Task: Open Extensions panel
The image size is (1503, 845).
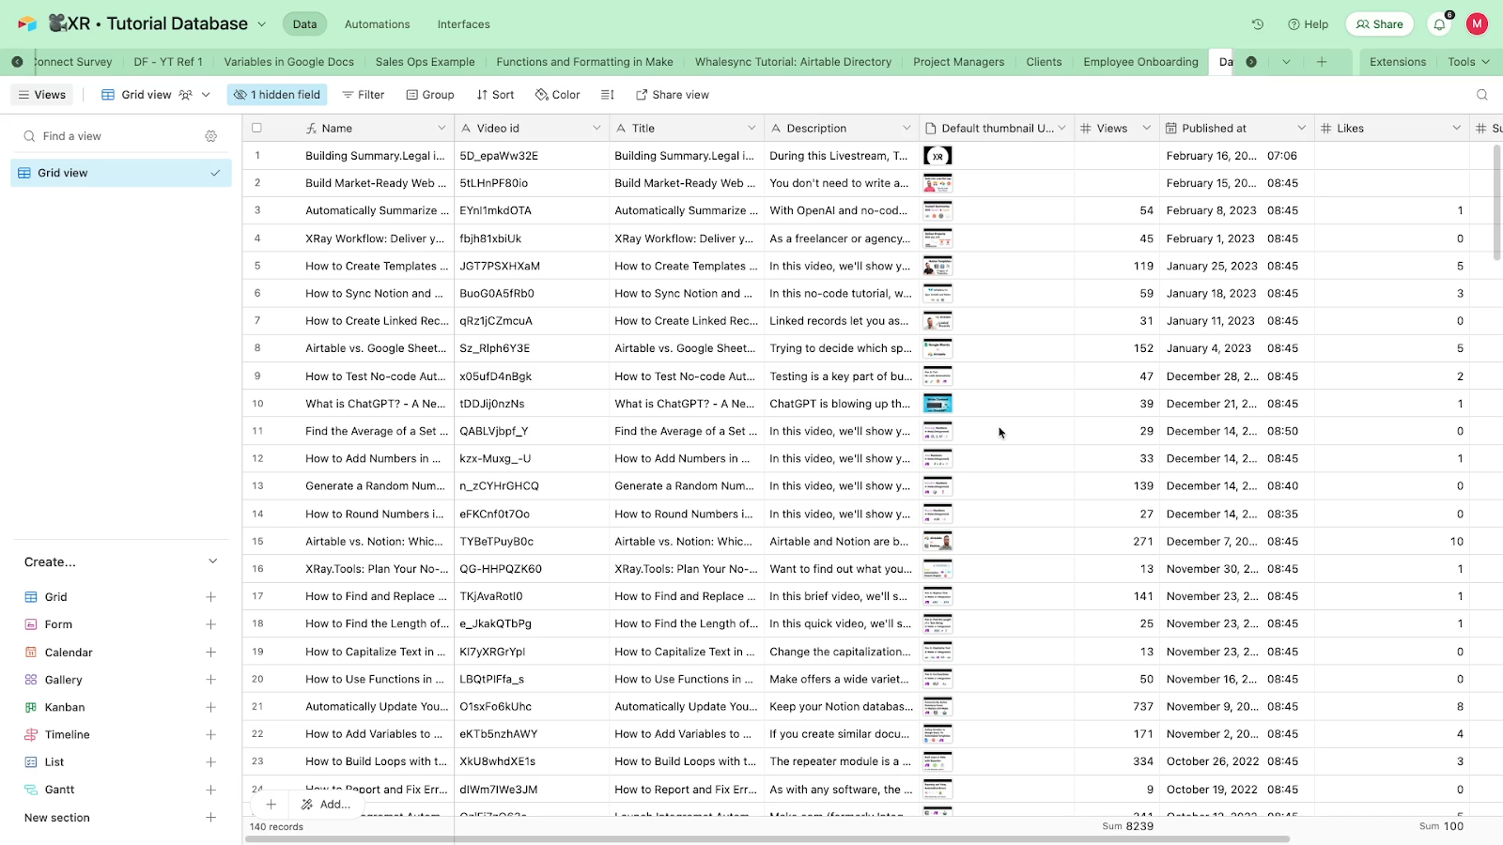Action: pos(1398,62)
